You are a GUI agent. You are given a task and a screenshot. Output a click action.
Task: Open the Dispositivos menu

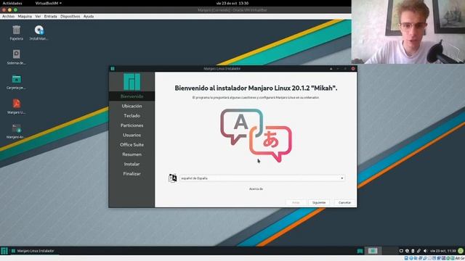pos(70,17)
